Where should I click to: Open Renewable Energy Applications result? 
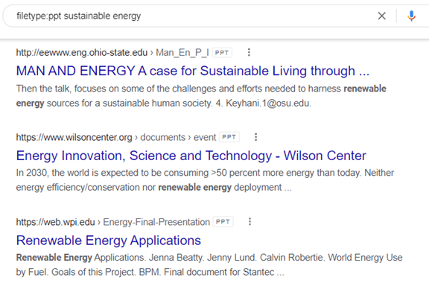pos(108,241)
